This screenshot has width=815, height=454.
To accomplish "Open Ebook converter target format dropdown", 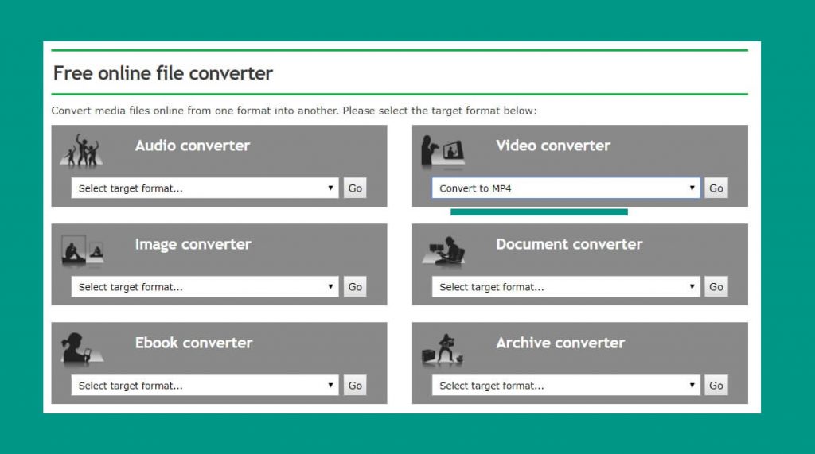I will [205, 386].
